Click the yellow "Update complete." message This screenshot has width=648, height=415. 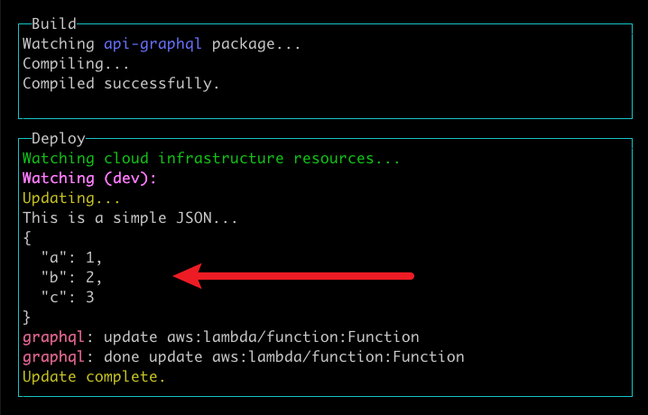[x=94, y=376]
